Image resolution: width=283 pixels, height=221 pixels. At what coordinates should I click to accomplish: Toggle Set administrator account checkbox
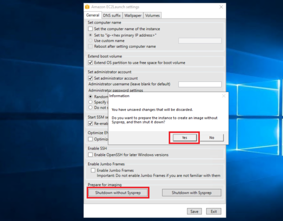[x=90, y=78]
